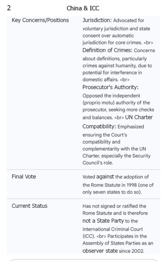Click "International Criminal Court" in Current Status

(x=113, y=229)
